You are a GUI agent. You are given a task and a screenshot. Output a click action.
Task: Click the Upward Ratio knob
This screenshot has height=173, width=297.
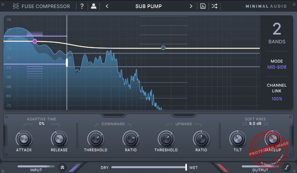tap(201, 139)
